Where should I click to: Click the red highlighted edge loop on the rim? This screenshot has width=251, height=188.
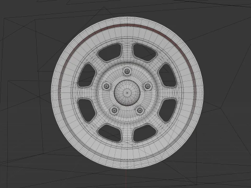[x=127, y=25]
